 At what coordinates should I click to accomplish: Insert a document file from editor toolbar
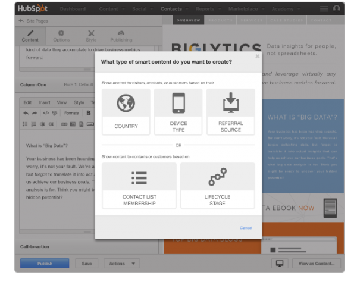(82, 124)
